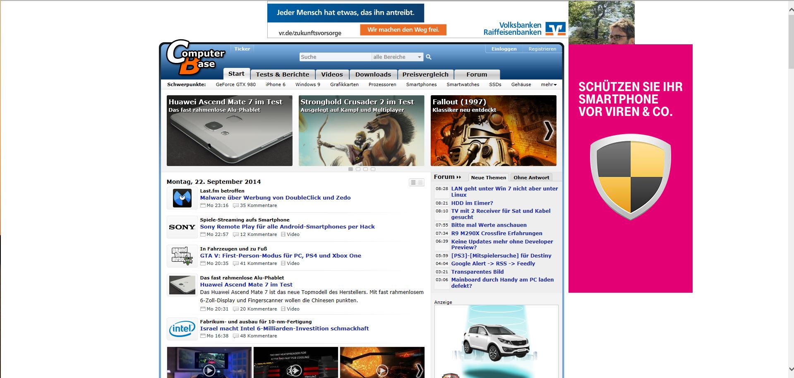The image size is (794, 378).
Task: Open the Forum heading link with arrows
Action: [x=447, y=177]
